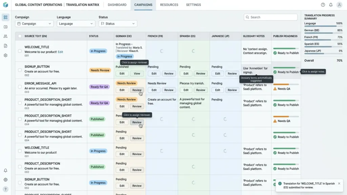Click the question mark icon in sidebar
Image resolution: width=347 pixels, height=195 pixels.
pos(5,189)
